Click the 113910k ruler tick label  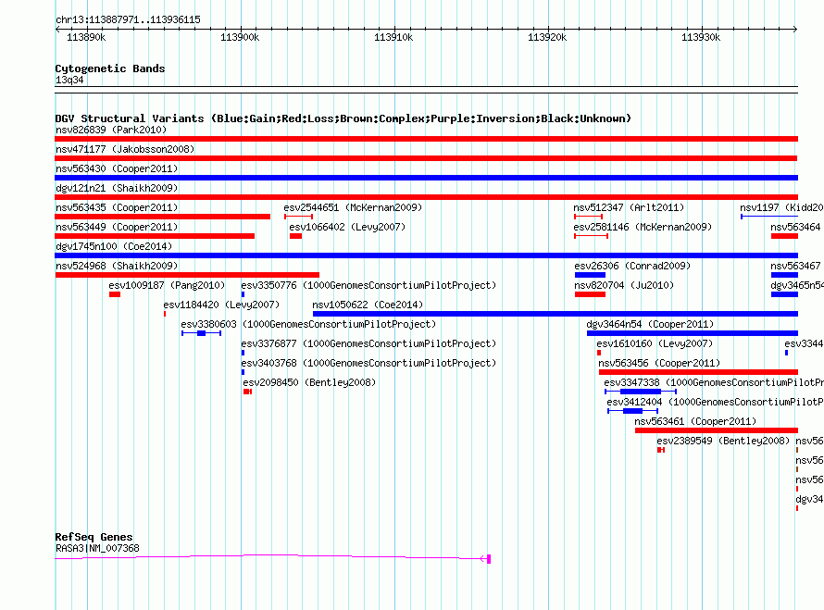(393, 37)
